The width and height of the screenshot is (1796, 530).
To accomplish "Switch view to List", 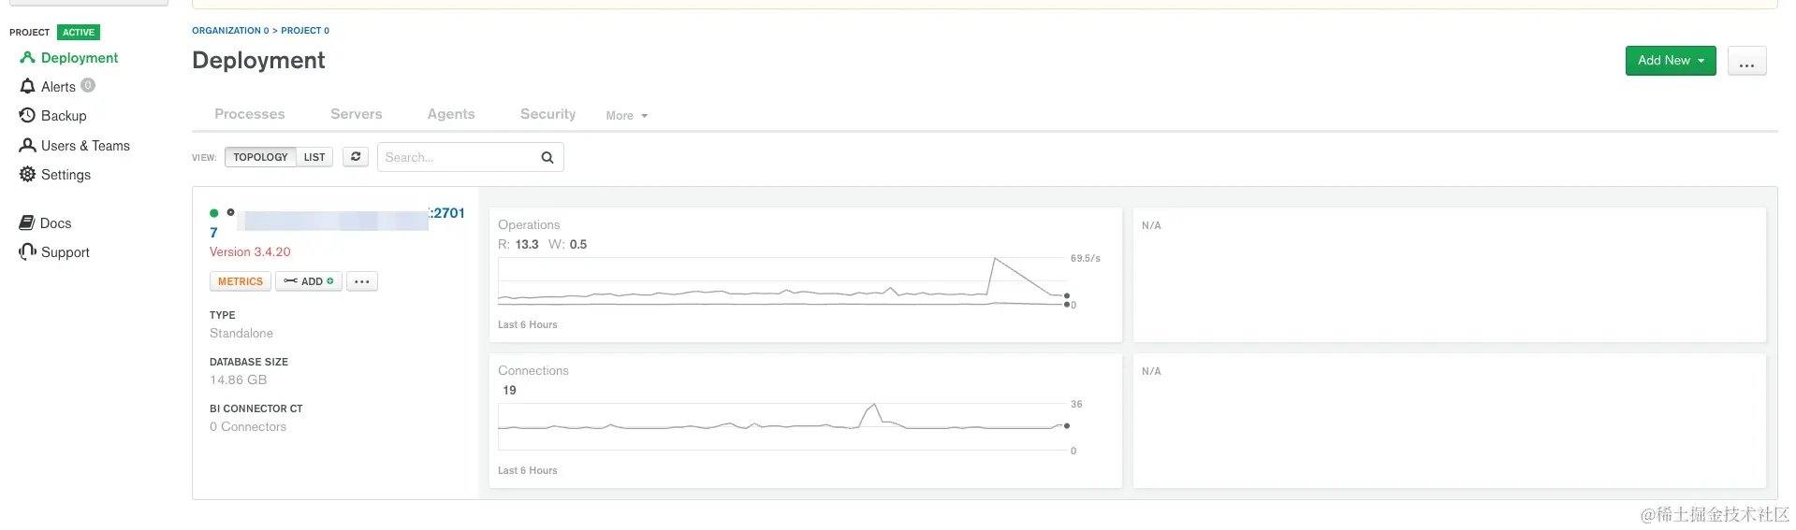I will point(314,157).
